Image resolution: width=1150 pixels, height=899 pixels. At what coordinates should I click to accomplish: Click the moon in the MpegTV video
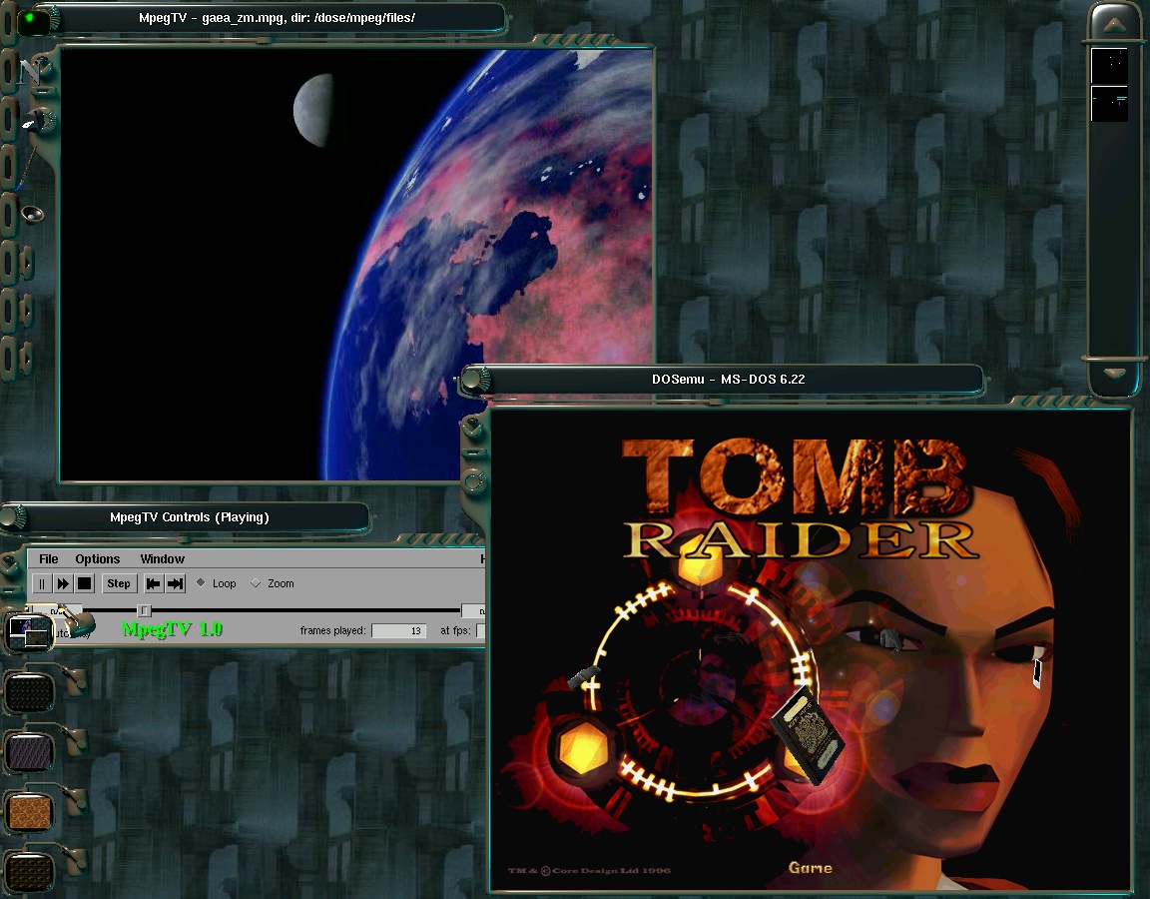[313, 110]
